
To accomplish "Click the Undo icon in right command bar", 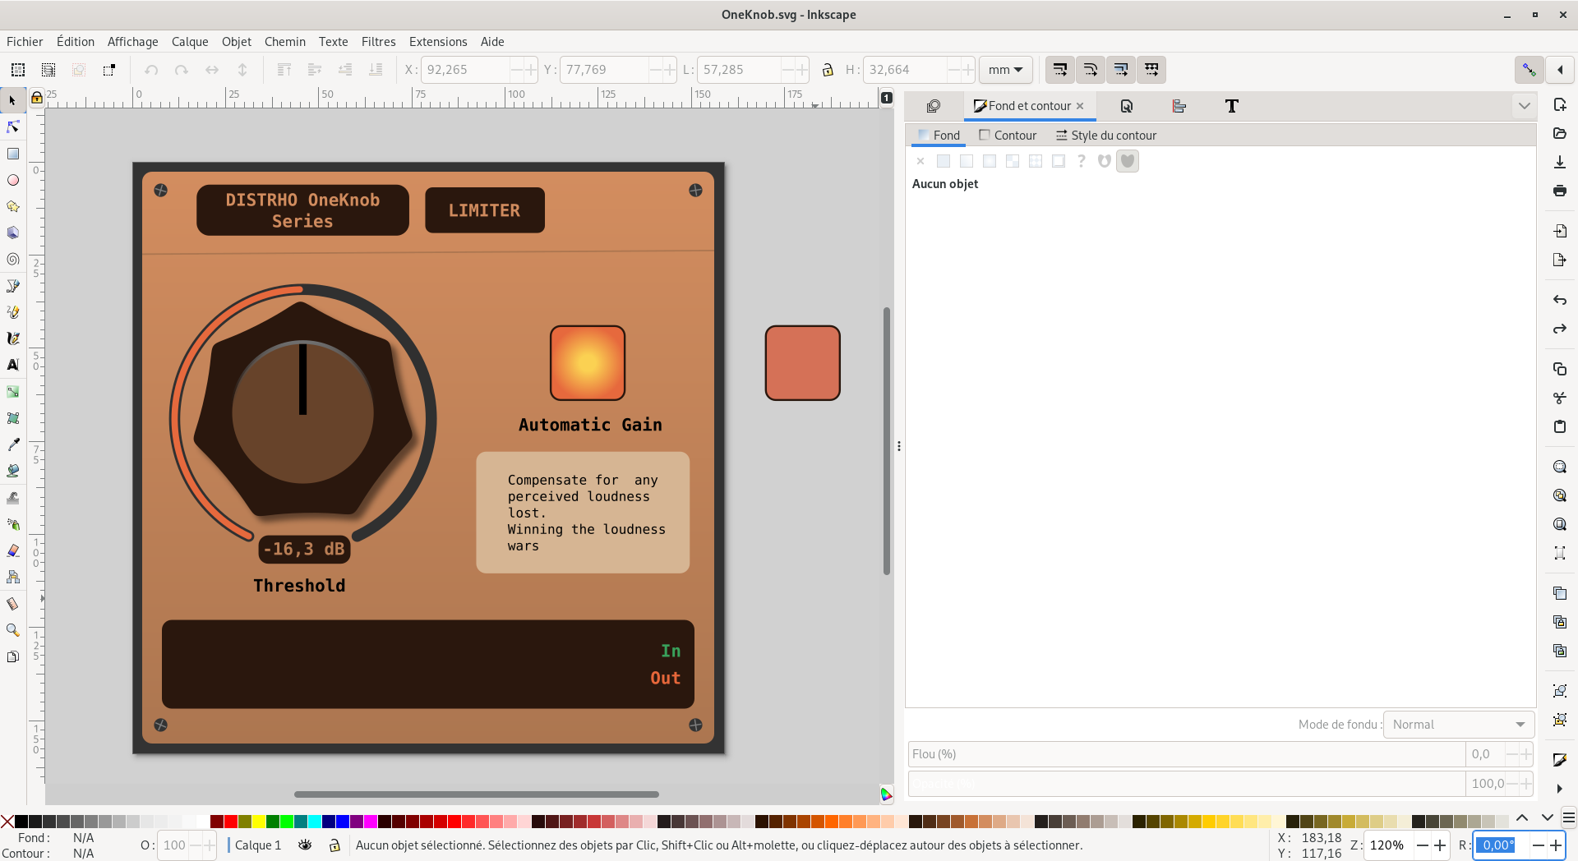I will pyautogui.click(x=1560, y=300).
